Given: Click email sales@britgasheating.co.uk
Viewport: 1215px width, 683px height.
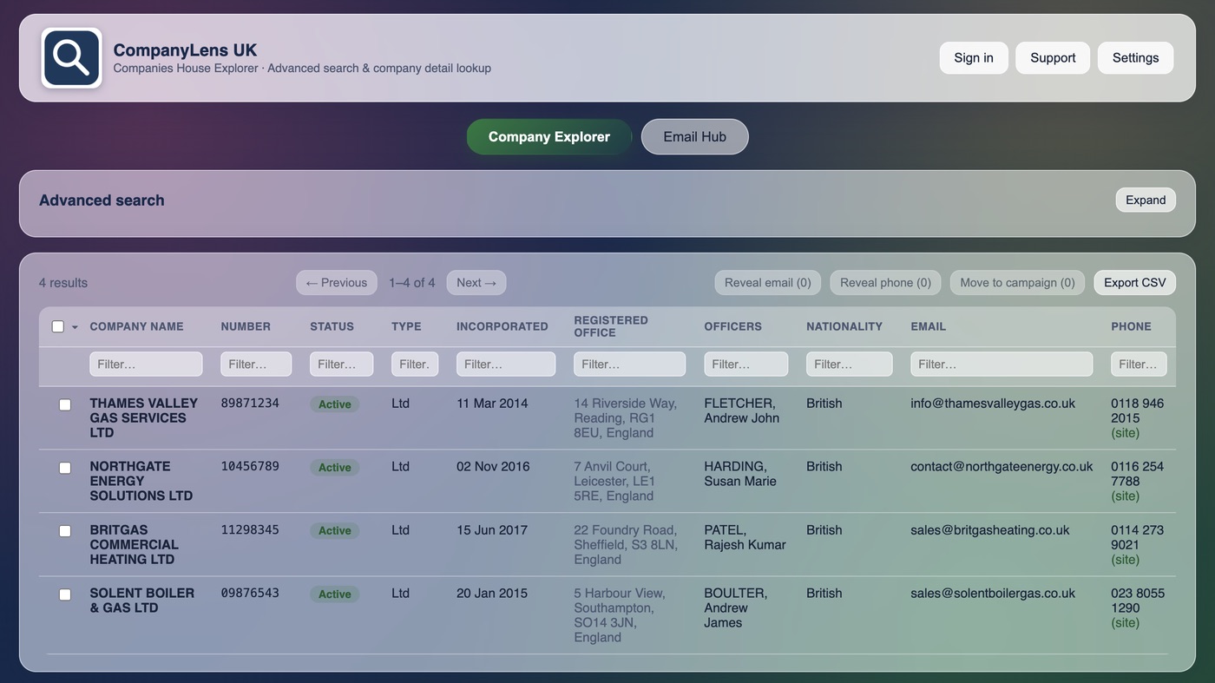Looking at the screenshot, I should click(990, 530).
